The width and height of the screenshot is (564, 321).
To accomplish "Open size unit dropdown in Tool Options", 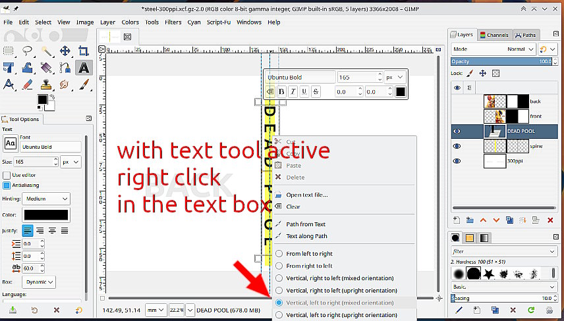I will point(70,162).
